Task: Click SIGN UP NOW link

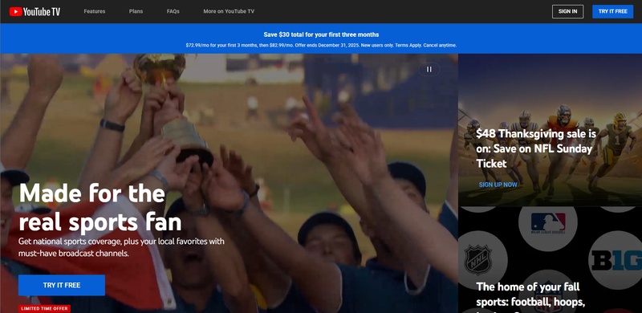Action: pyautogui.click(x=498, y=185)
